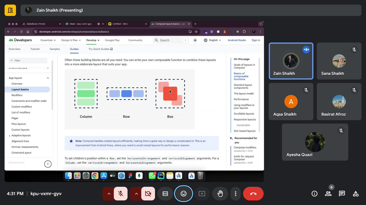Viewport: 366px width, 205px height.
Task: Switch to Samples sub-tab
Action: point(55,49)
